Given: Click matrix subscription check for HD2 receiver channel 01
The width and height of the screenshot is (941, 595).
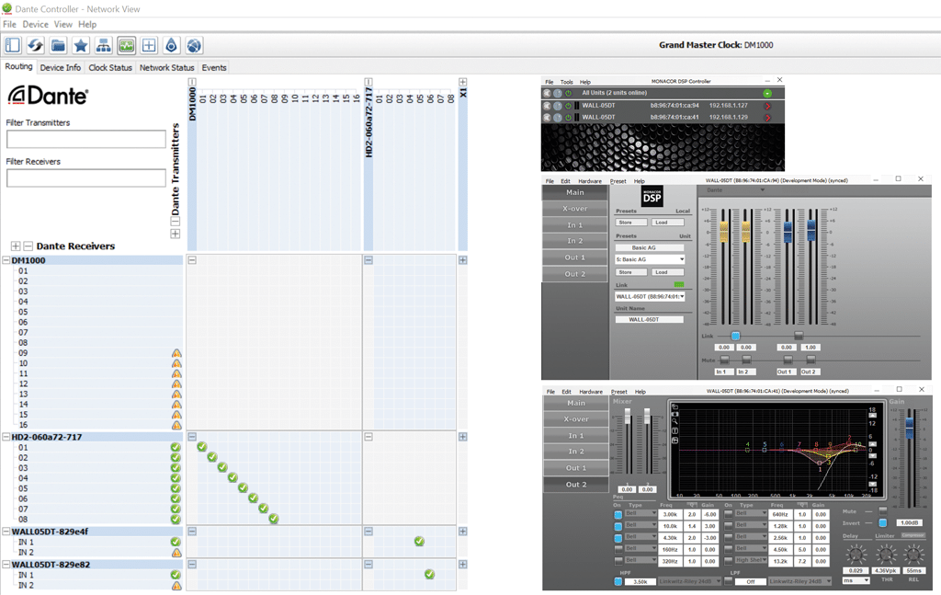Looking at the screenshot, I should point(201,446).
